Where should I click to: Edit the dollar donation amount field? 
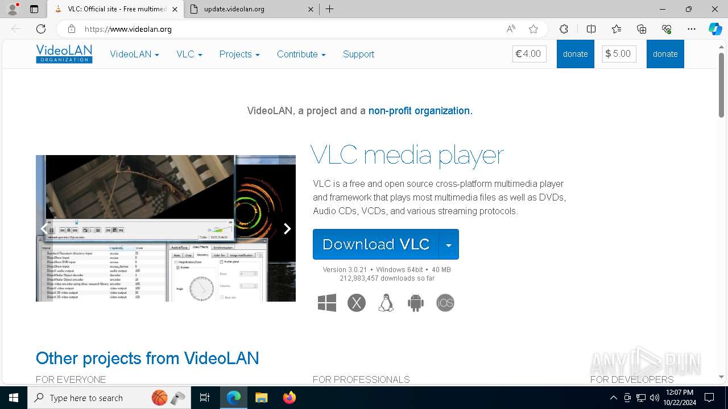(x=619, y=54)
